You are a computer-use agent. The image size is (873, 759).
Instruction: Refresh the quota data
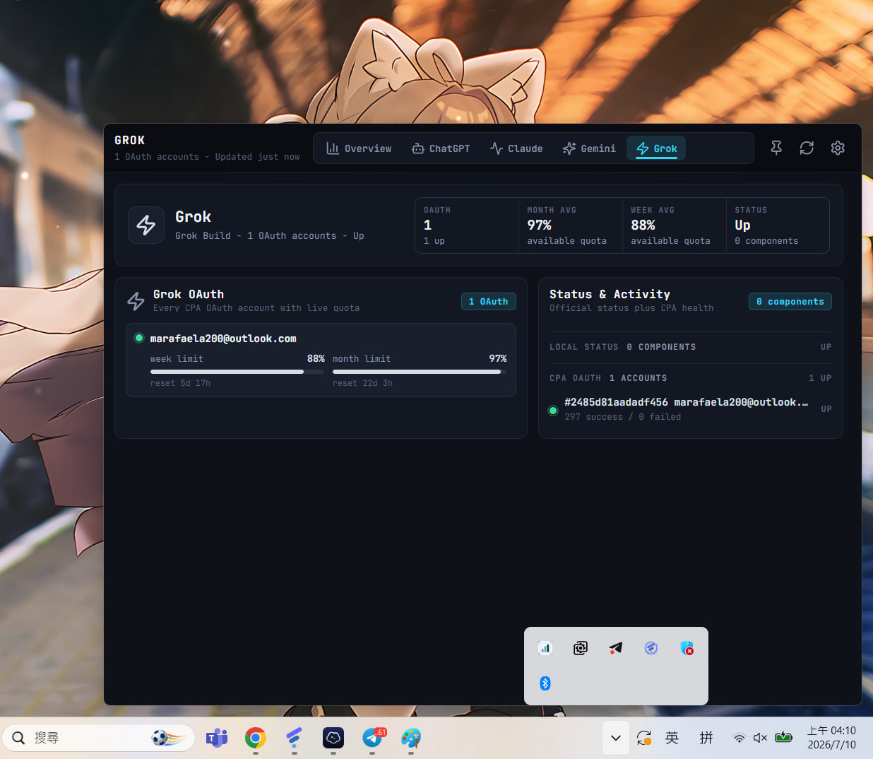point(807,148)
